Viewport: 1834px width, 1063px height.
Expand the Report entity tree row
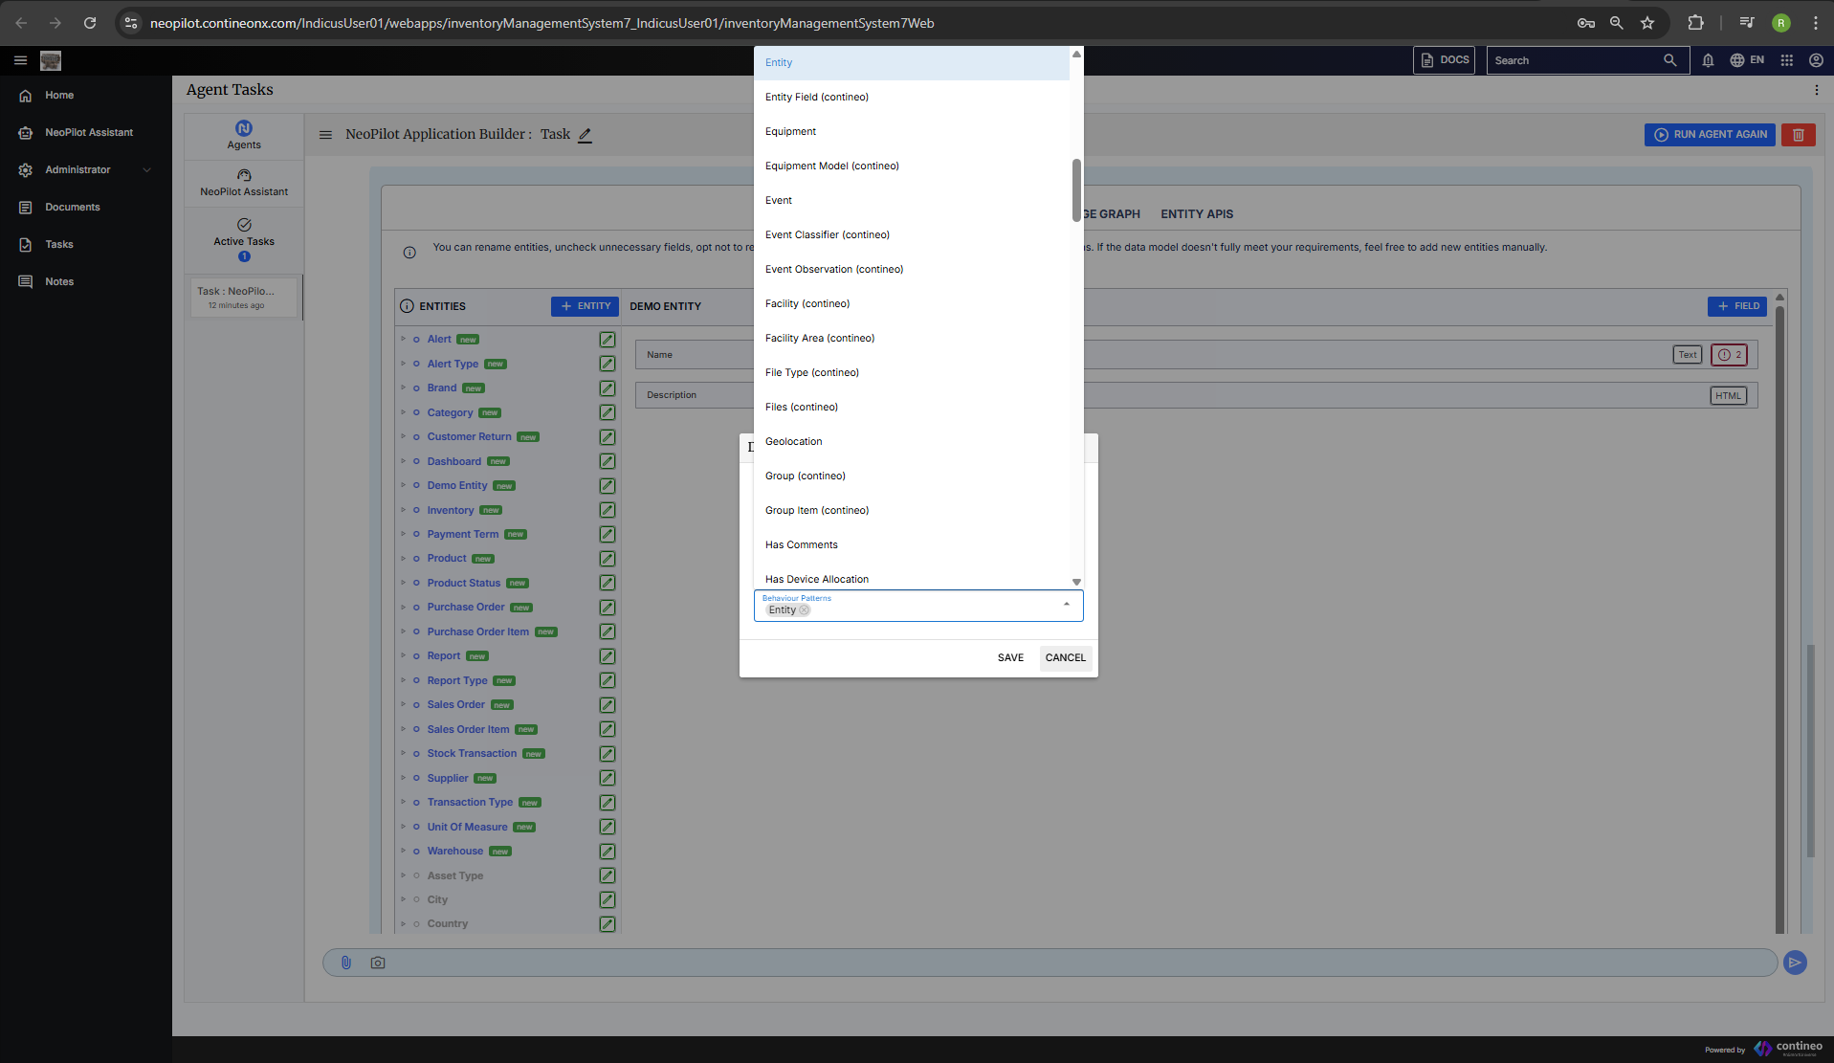click(403, 655)
